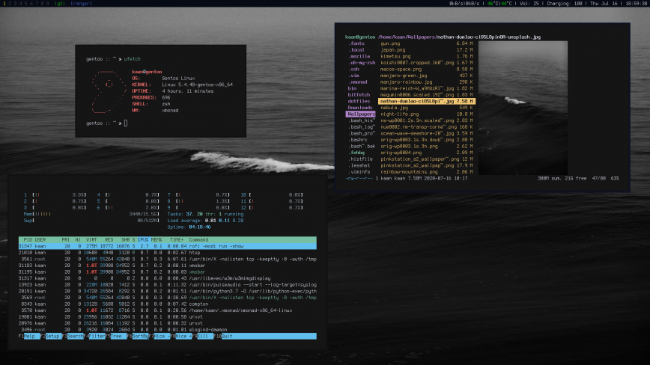Viewport: 650px width, 365px height.
Task: Sort htop by CPU% column header
Action: [x=143, y=239]
